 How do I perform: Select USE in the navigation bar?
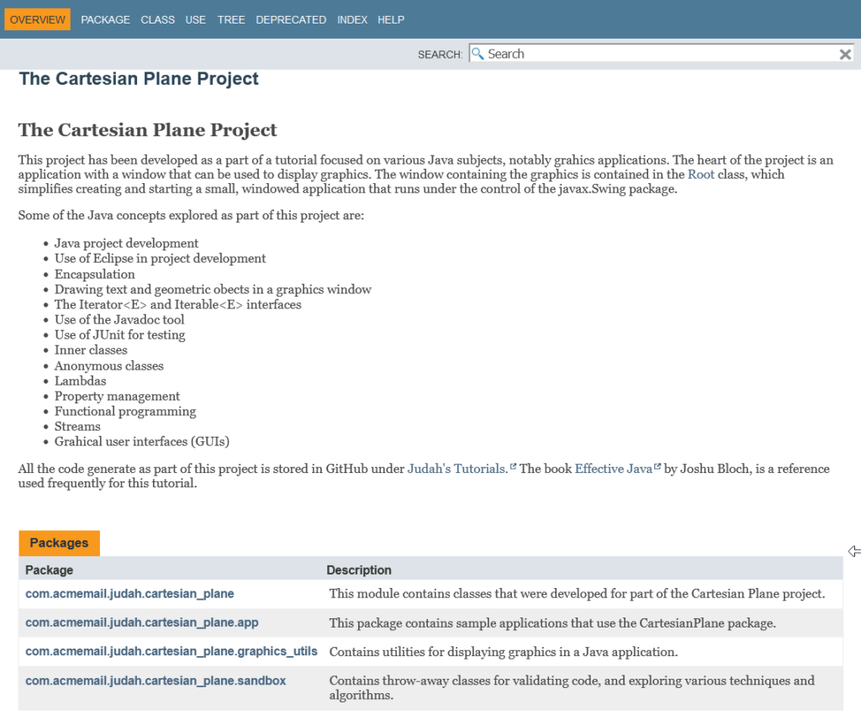point(195,19)
